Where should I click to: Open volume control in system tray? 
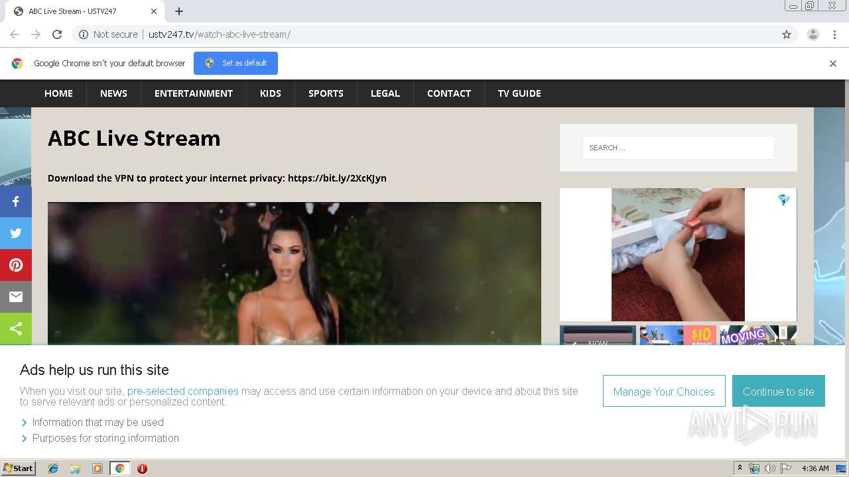[x=770, y=468]
